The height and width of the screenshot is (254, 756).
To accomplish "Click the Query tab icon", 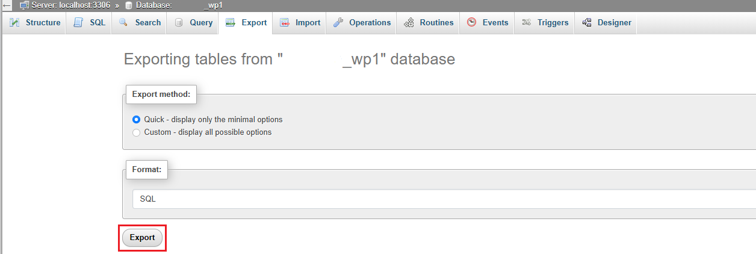I will pos(179,23).
